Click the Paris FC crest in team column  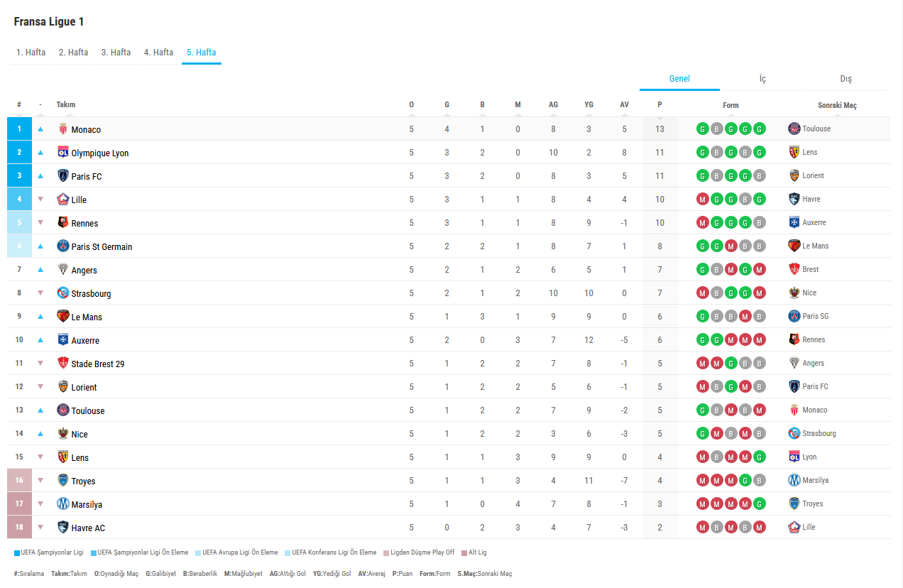coord(63,176)
